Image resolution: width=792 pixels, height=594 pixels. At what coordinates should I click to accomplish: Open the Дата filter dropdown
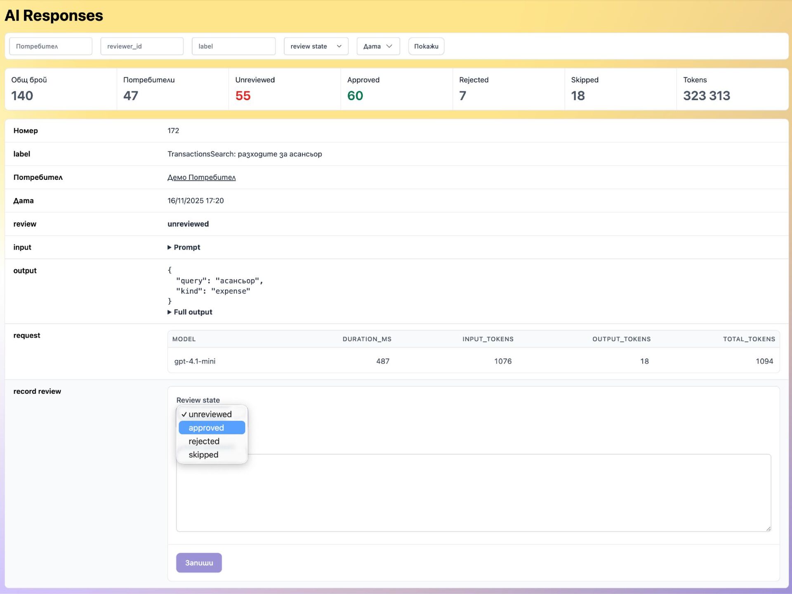click(378, 46)
